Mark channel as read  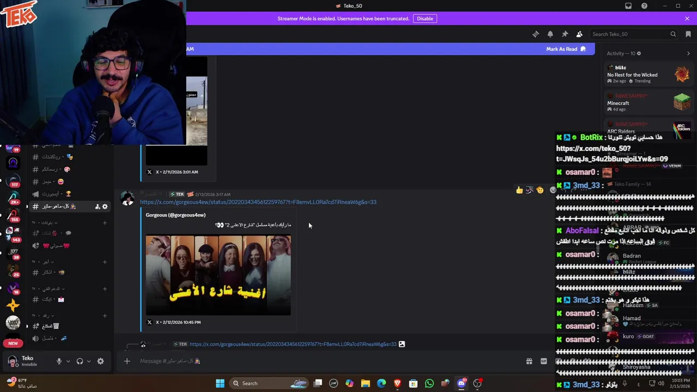point(566,49)
